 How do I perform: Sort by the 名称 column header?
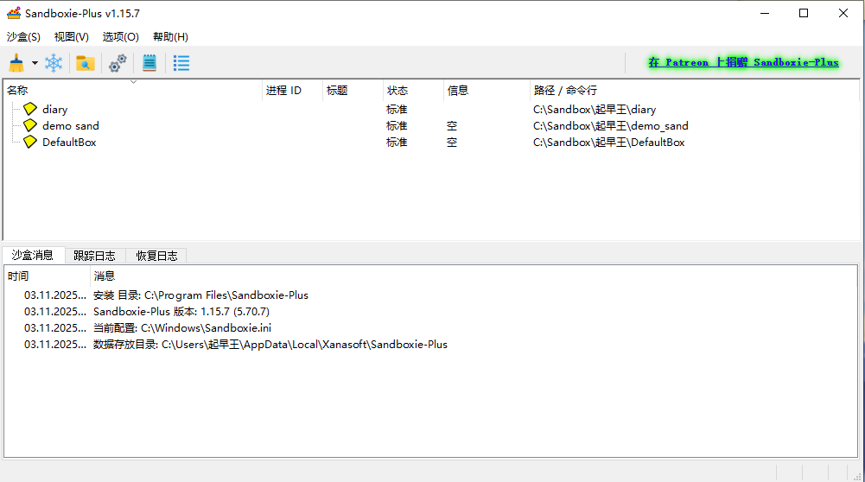(x=132, y=91)
